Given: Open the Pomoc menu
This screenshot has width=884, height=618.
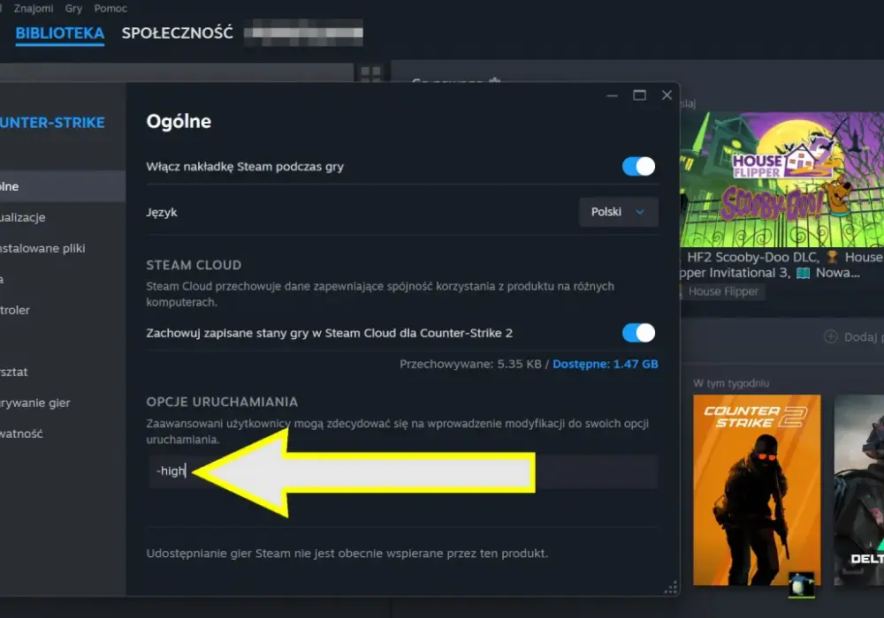Looking at the screenshot, I should tap(110, 9).
